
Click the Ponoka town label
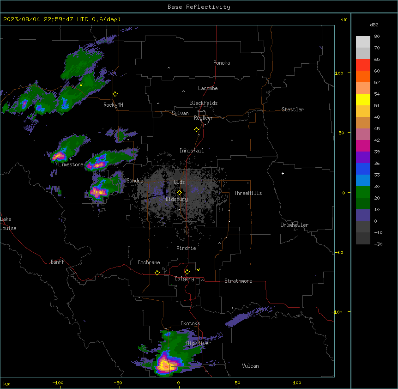tap(222, 63)
